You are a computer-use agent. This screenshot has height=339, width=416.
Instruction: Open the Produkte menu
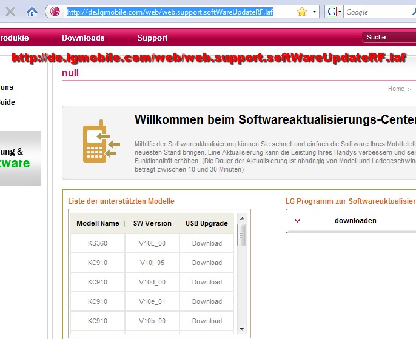pos(15,38)
